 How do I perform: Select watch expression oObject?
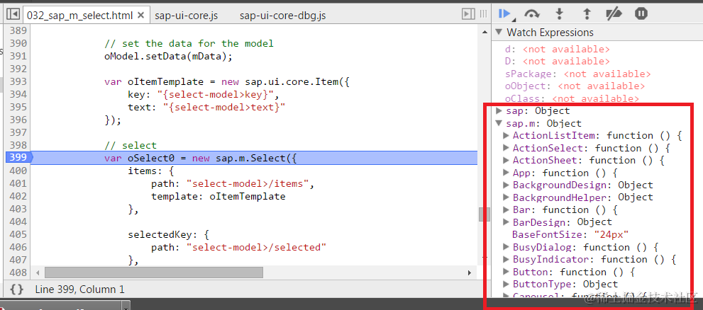pos(575,86)
